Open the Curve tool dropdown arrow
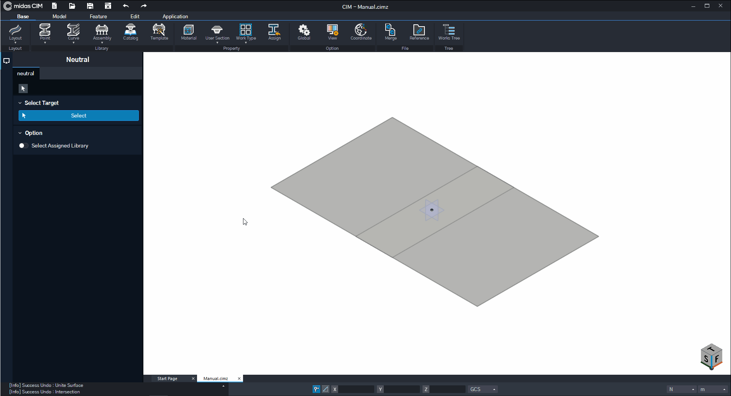 [x=73, y=43]
